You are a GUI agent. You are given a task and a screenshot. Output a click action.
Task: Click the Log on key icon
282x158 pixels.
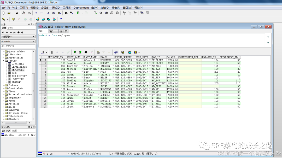(4, 19)
